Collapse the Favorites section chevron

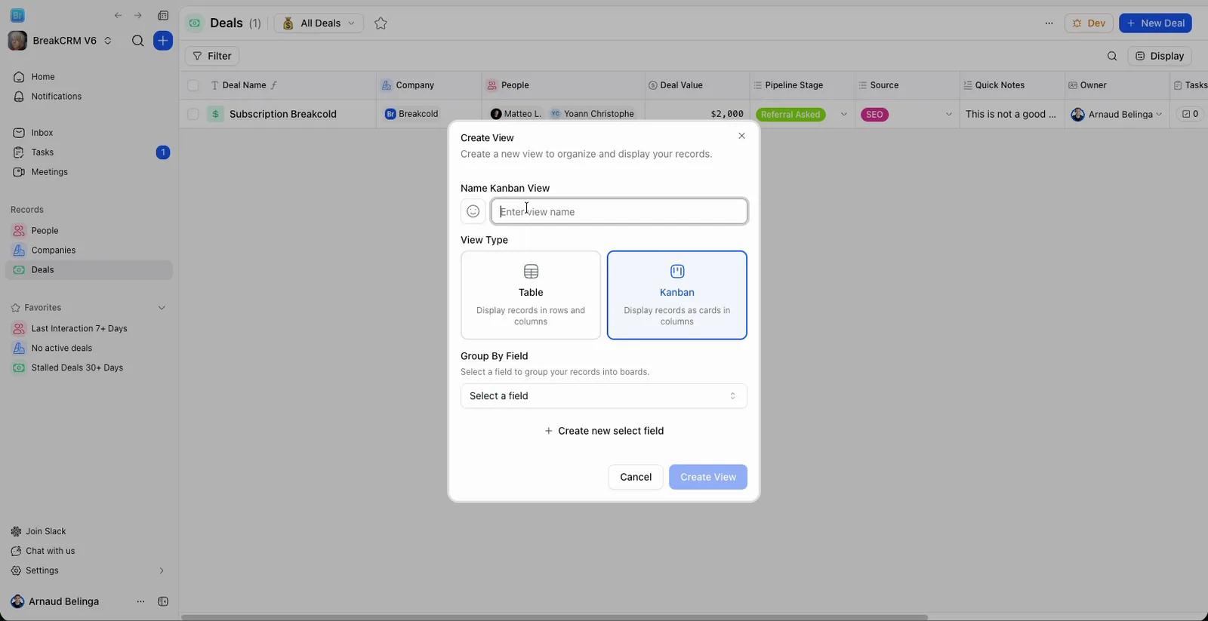click(x=162, y=308)
